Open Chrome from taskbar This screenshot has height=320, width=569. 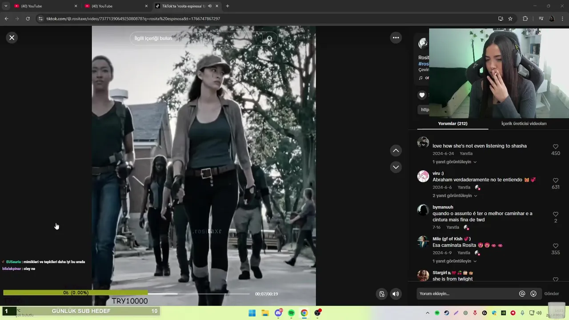pos(304,313)
